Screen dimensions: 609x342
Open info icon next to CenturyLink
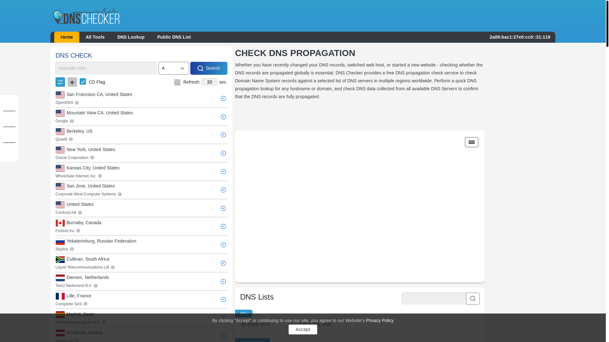[x=80, y=213]
